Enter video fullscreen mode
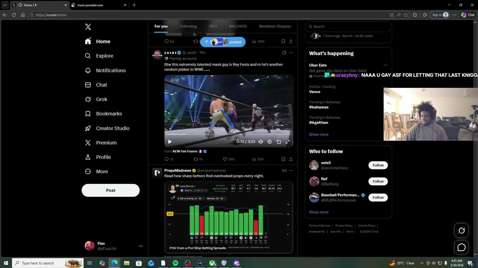Viewport: 478px width, 268px height. click(288, 142)
